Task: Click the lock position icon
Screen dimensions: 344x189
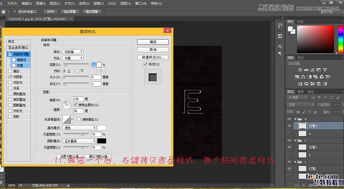Action: [x=310, y=112]
